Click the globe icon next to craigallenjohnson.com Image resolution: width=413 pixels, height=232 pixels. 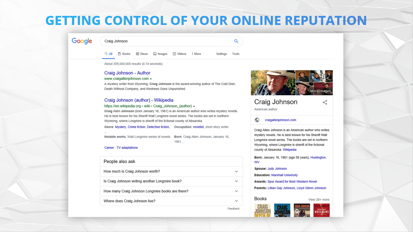257,120
